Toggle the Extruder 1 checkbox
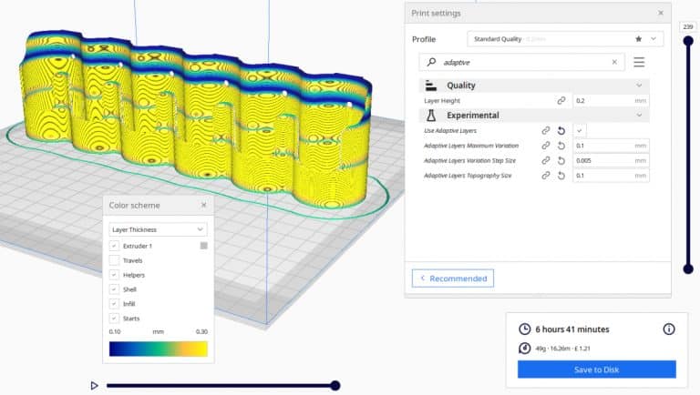Screen dimensions: 700x395 [x=114, y=246]
